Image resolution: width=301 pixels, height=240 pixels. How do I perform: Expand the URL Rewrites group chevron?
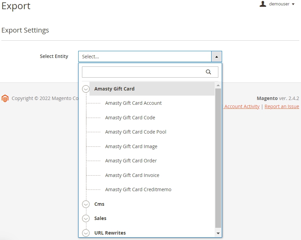[x=86, y=233]
